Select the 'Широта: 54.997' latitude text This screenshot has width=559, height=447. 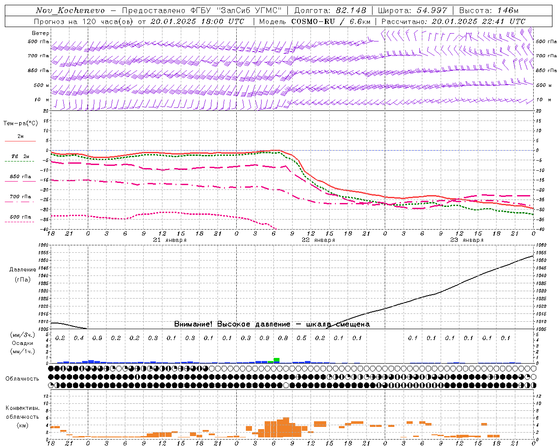[x=412, y=10]
